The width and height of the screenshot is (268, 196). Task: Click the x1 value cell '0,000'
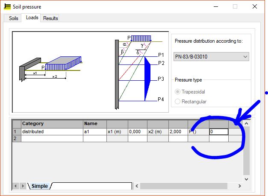click(x=138, y=132)
